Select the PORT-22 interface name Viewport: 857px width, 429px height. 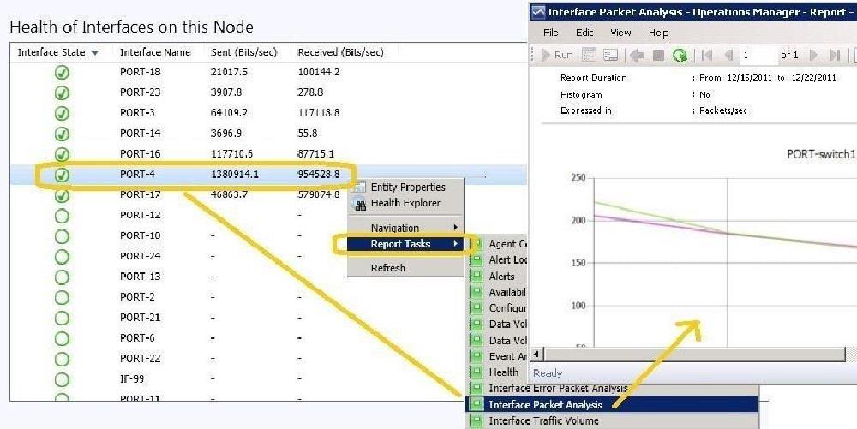click(141, 359)
